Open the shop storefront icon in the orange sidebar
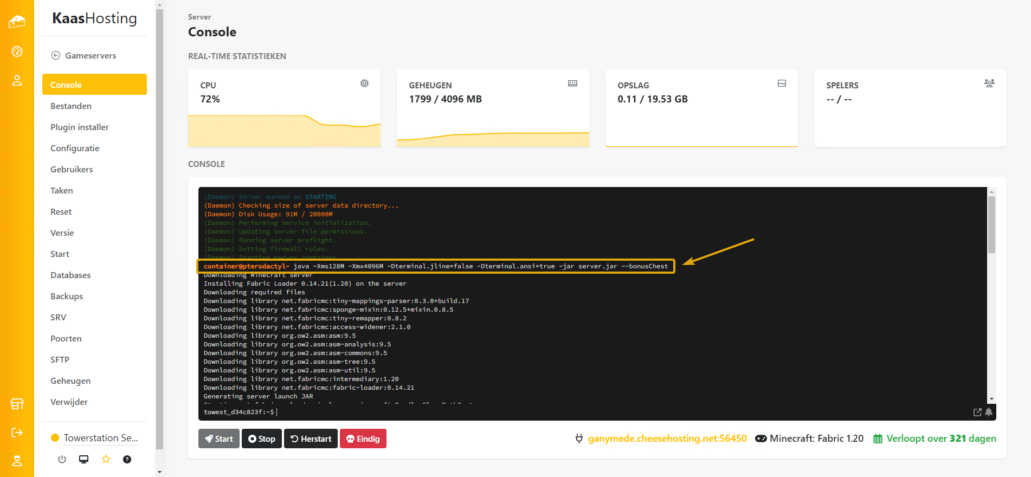Viewport: 1031px width, 477px height. [17, 404]
